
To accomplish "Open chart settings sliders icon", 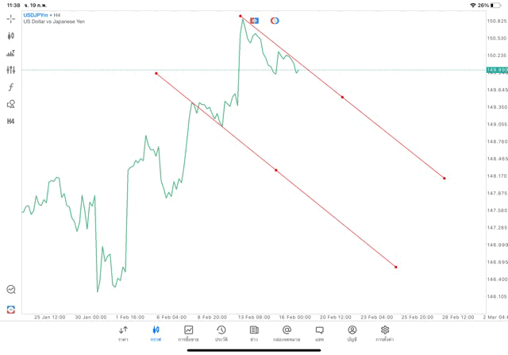I will 10,70.
